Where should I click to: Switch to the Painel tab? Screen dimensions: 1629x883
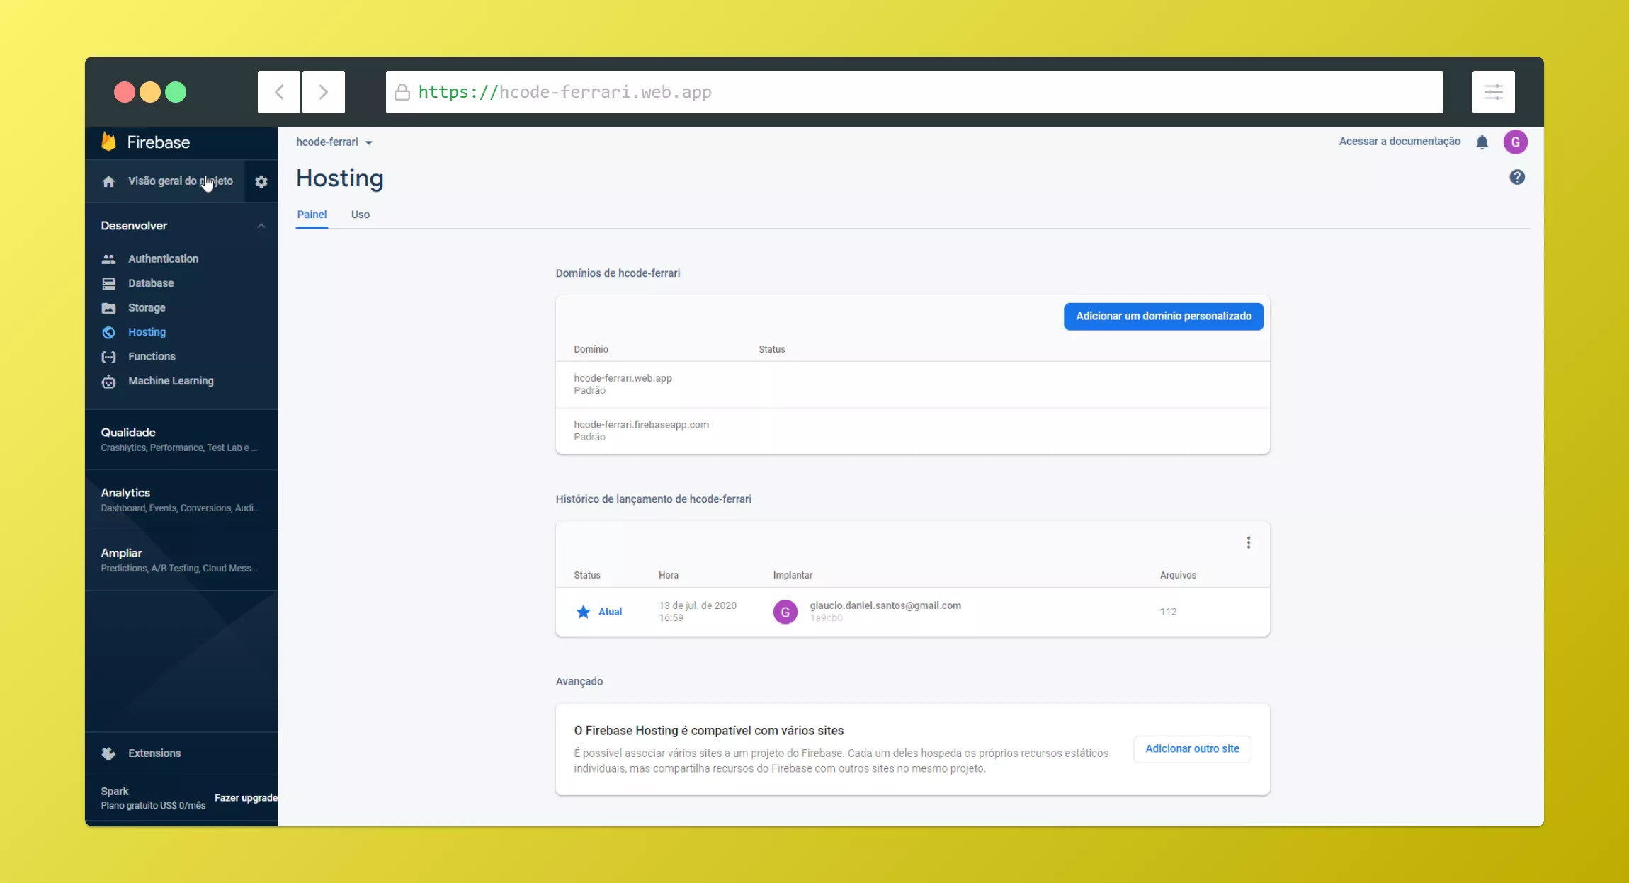(x=312, y=215)
